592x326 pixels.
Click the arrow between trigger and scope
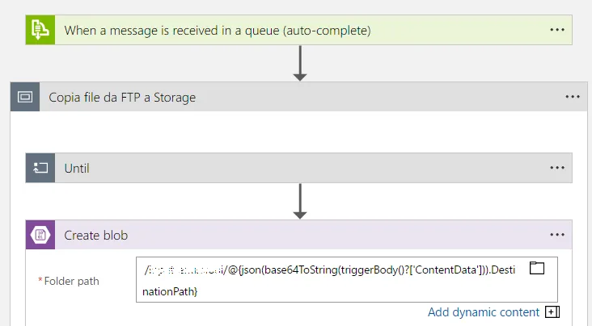click(300, 63)
